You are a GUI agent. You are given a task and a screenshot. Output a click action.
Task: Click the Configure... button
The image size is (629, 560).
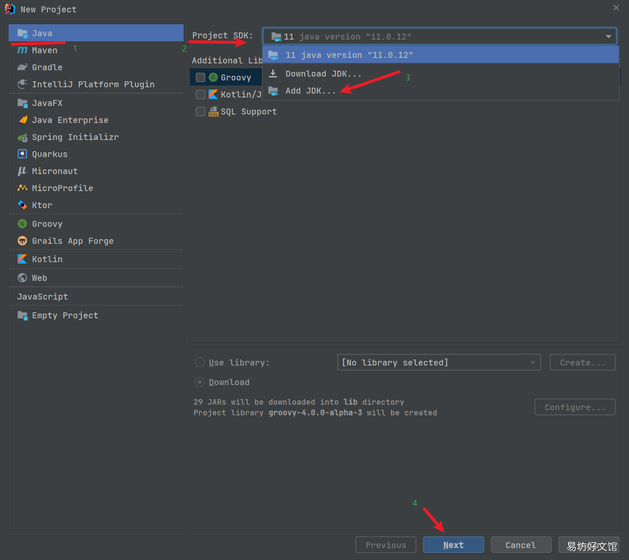[x=575, y=407]
